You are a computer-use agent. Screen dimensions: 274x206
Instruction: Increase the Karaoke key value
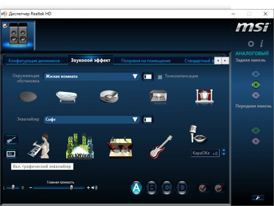coord(223,150)
